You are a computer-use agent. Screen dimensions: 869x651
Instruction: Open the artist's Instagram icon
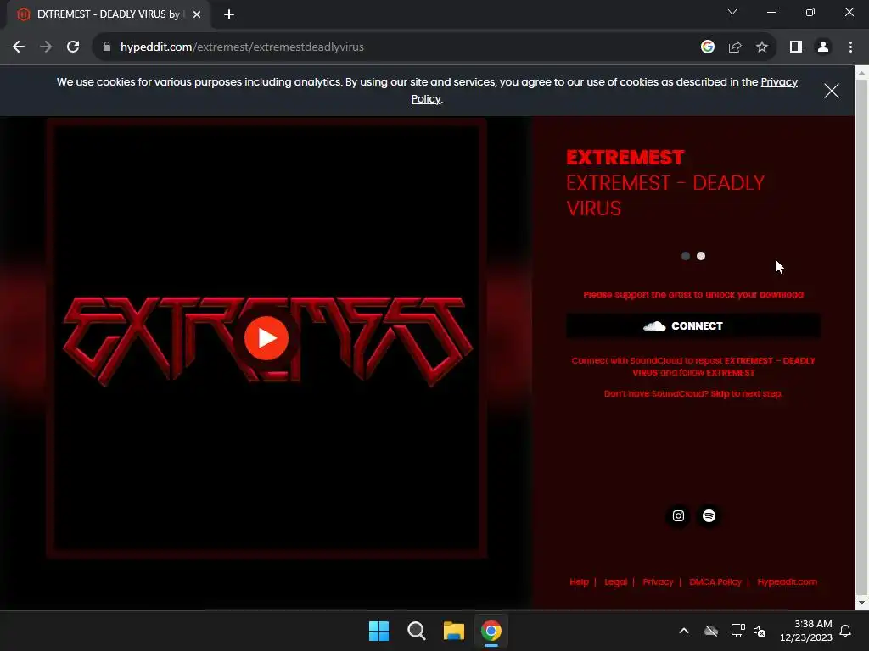click(x=678, y=516)
